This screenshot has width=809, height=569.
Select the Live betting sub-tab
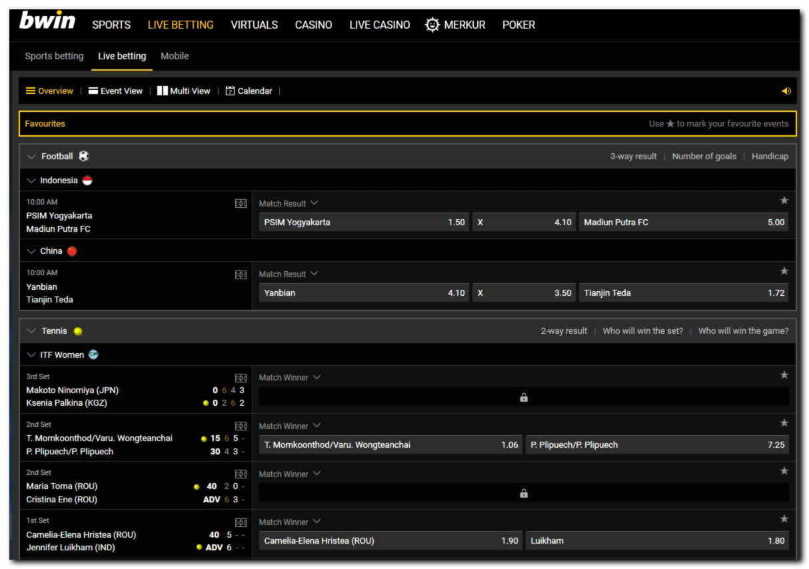coord(122,56)
